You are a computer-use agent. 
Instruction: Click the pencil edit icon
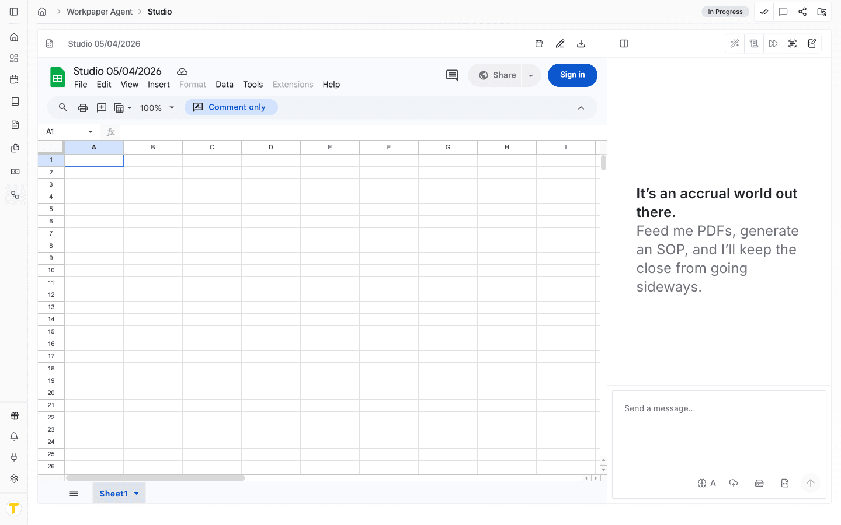(x=560, y=44)
